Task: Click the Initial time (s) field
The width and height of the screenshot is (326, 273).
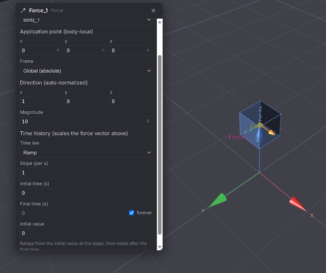Action: [86, 193]
